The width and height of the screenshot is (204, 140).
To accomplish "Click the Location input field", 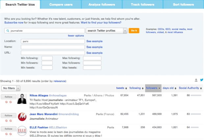I will (x=53, y=42).
